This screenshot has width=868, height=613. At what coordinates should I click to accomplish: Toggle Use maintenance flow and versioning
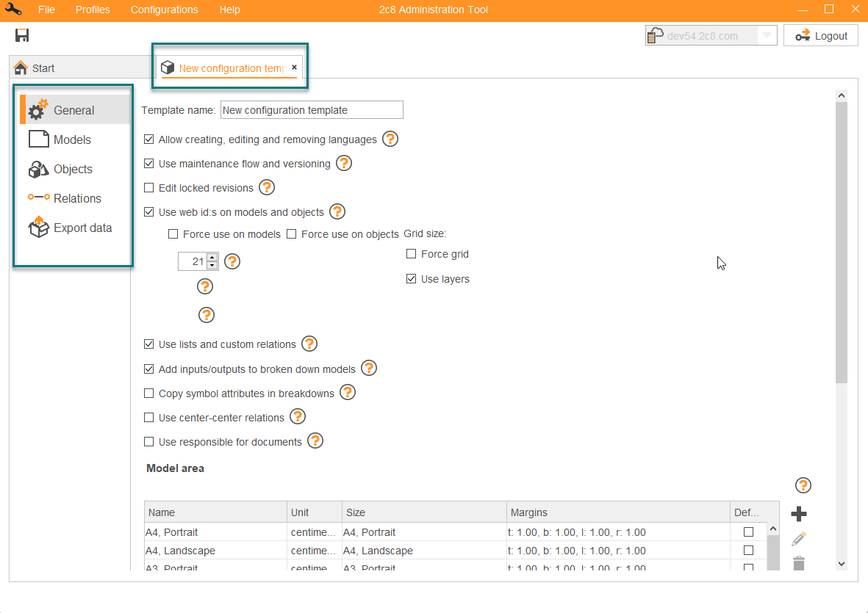(149, 164)
